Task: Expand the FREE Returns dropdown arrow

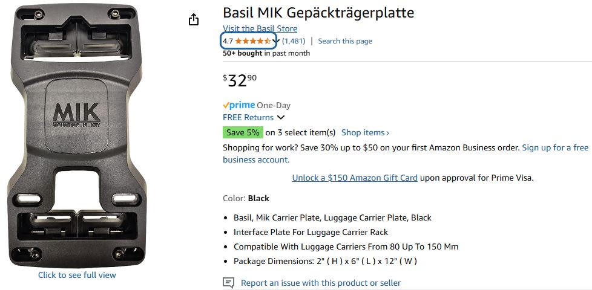Action: pos(281,118)
